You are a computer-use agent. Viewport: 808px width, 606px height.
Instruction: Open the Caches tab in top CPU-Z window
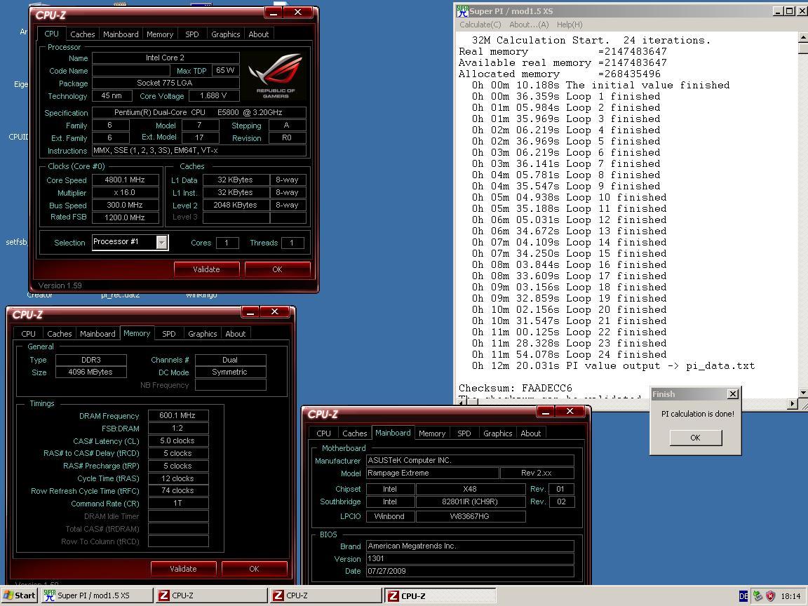tap(83, 34)
